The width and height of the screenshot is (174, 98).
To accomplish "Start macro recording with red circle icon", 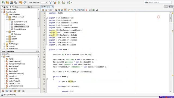I will click(86, 10).
